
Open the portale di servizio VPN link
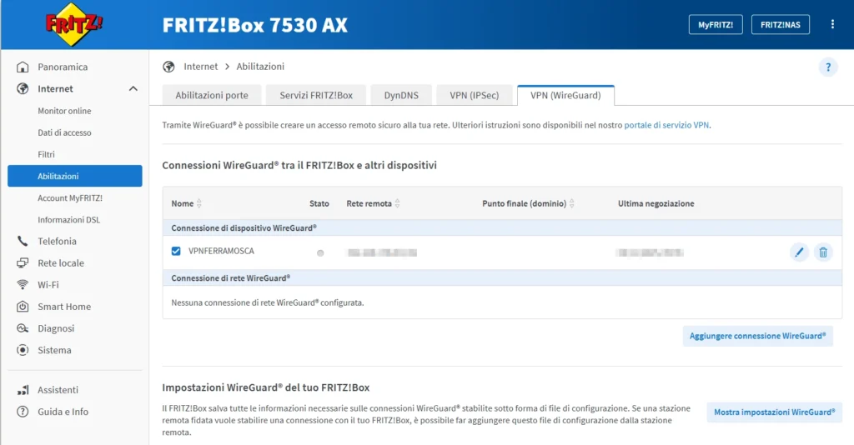coord(666,125)
